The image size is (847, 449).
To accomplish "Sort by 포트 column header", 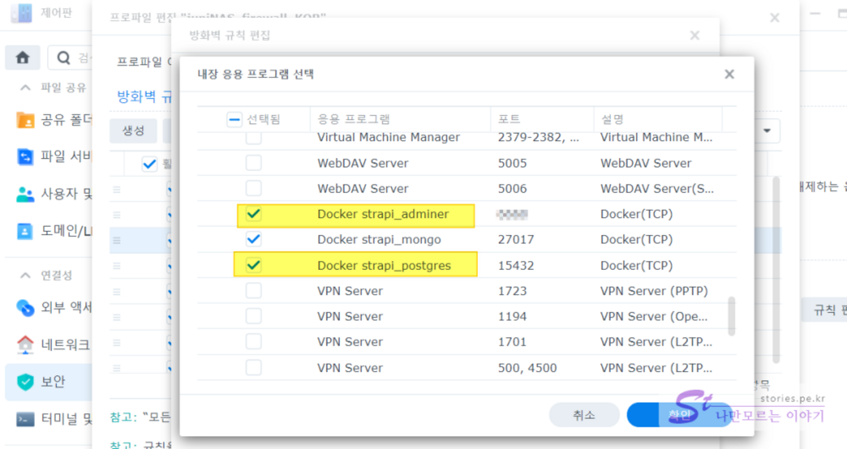I will coord(542,119).
